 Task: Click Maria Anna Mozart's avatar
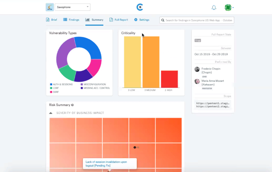pyautogui.click(x=197, y=81)
